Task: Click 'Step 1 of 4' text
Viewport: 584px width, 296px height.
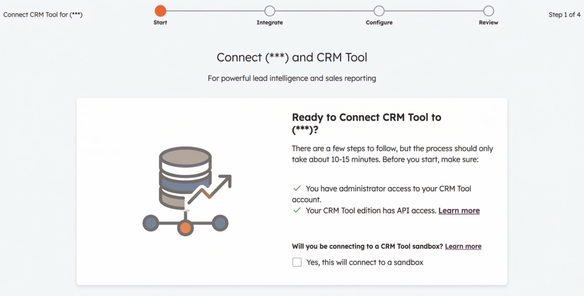Action: [564, 15]
